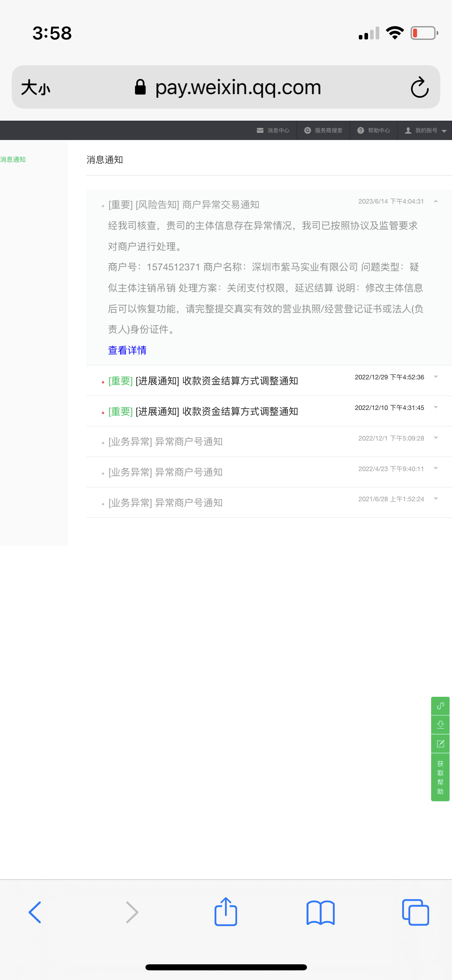Expand the 2021/6/28 异常商户号通知 arrow
Screen dimensions: 452x980
tap(436, 499)
